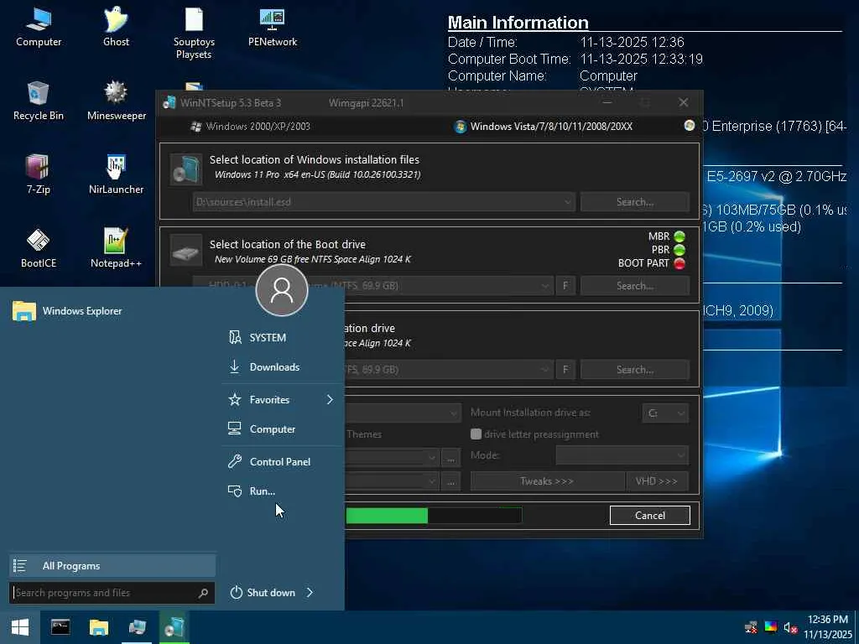Click the colorful display tray icon
859x644 pixels.
pos(771,627)
